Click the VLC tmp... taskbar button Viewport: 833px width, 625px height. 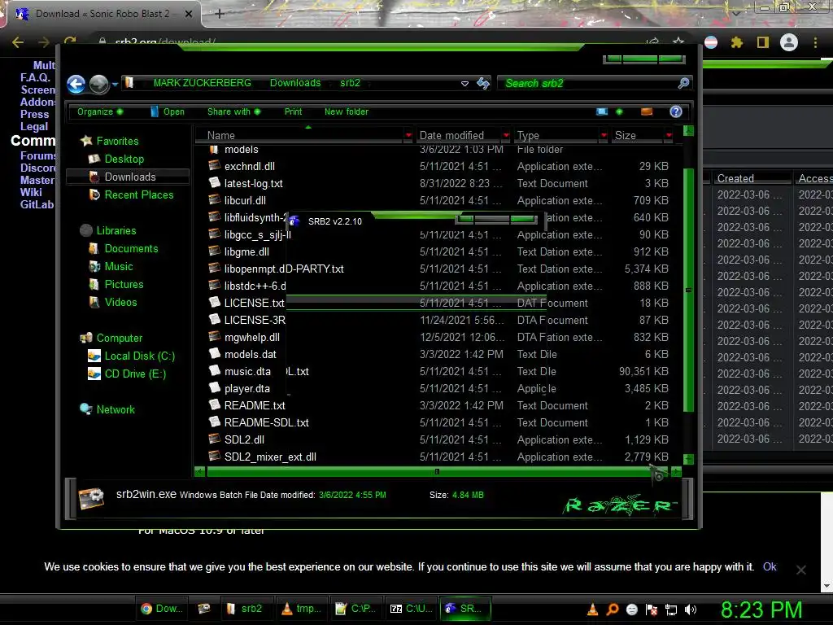tap(301, 609)
